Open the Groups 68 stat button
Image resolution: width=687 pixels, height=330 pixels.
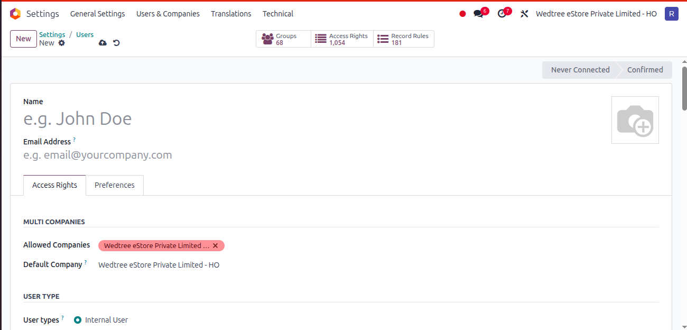click(284, 39)
